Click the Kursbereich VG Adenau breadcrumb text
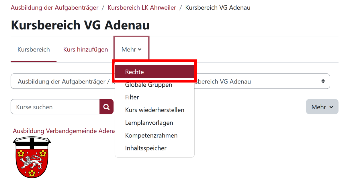Image resolution: width=344 pixels, height=187 pixels. coord(218,8)
